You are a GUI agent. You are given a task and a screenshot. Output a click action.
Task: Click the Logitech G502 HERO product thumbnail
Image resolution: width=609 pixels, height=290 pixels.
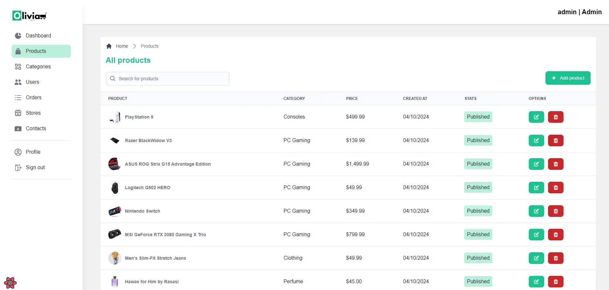coord(115,188)
